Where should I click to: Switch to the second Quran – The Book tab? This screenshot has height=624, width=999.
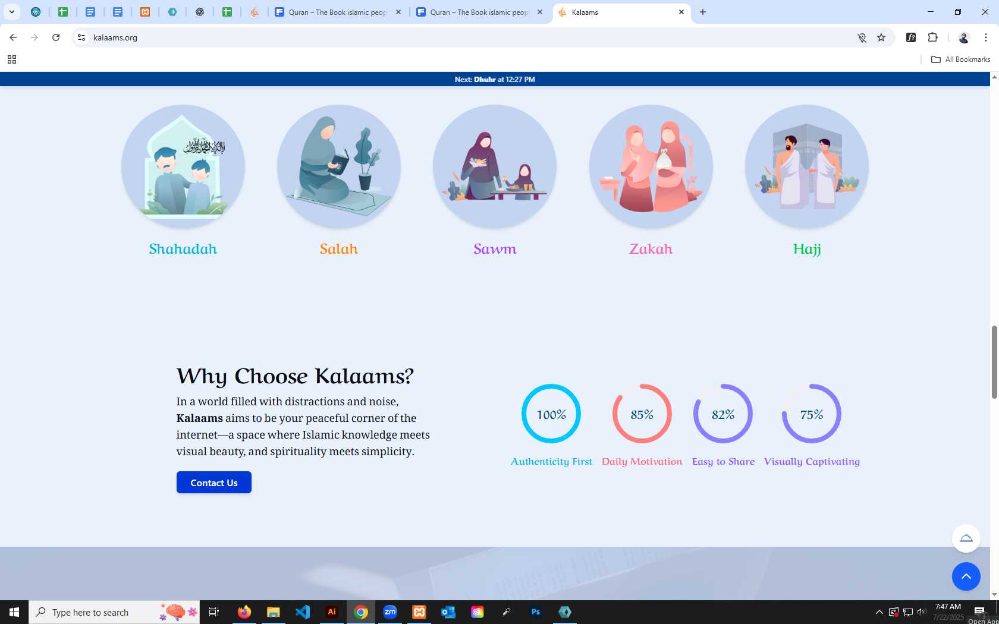click(479, 12)
